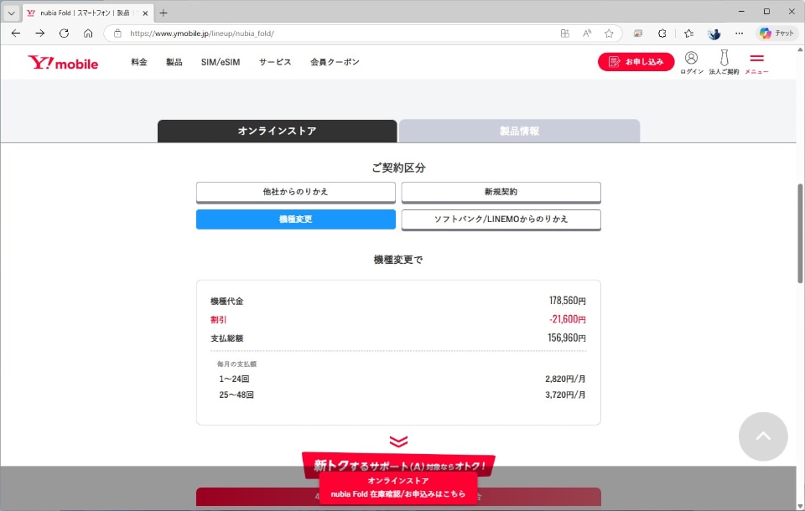
Task: Click the 3,720円/月 monthly amount
Action: (x=565, y=395)
